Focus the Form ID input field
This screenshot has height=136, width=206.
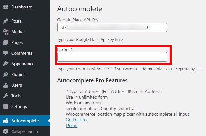tap(112, 57)
